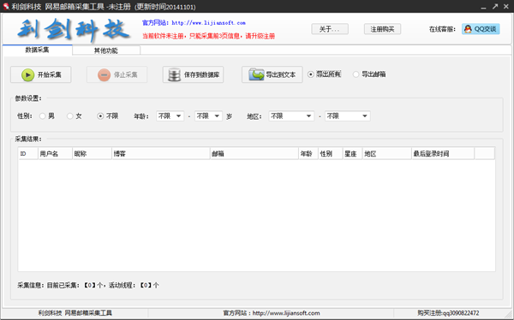Open the maximum age dropdown
Image resolution: width=514 pixels, height=320 pixels.
click(208, 116)
